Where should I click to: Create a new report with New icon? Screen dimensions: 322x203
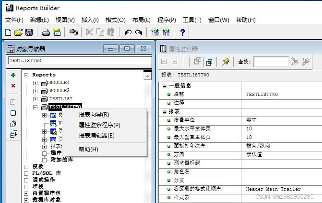8,32
